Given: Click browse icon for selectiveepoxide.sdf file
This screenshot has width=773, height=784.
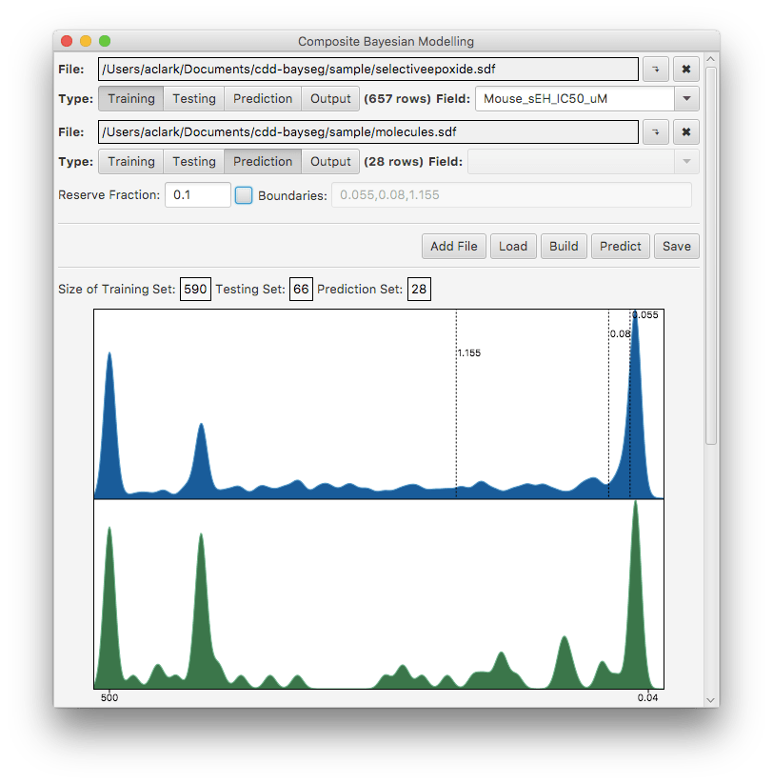Looking at the screenshot, I should click(656, 70).
